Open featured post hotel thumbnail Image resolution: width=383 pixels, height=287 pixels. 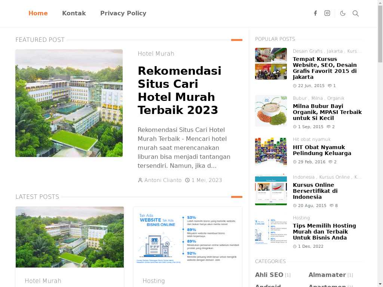[69, 103]
